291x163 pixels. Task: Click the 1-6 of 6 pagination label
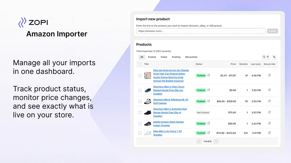pyautogui.click(x=207, y=141)
